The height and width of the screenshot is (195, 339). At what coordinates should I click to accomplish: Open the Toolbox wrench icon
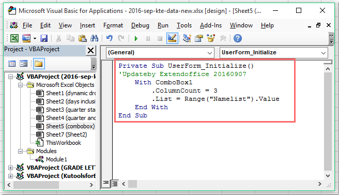(x=223, y=38)
